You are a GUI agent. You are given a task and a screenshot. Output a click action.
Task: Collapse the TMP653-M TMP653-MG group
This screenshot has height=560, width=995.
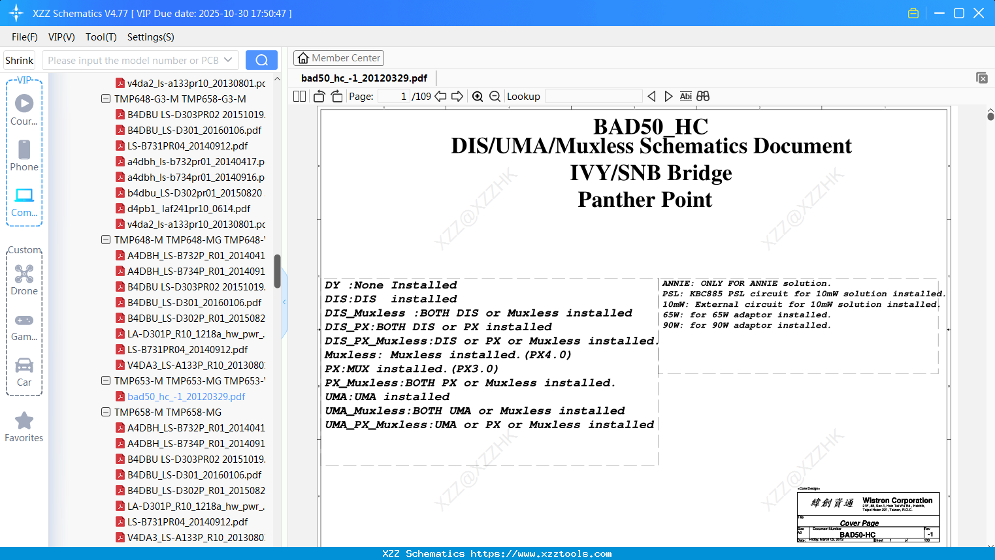tap(105, 381)
